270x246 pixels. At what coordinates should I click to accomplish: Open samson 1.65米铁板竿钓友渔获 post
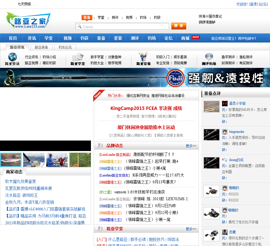coord(139,192)
